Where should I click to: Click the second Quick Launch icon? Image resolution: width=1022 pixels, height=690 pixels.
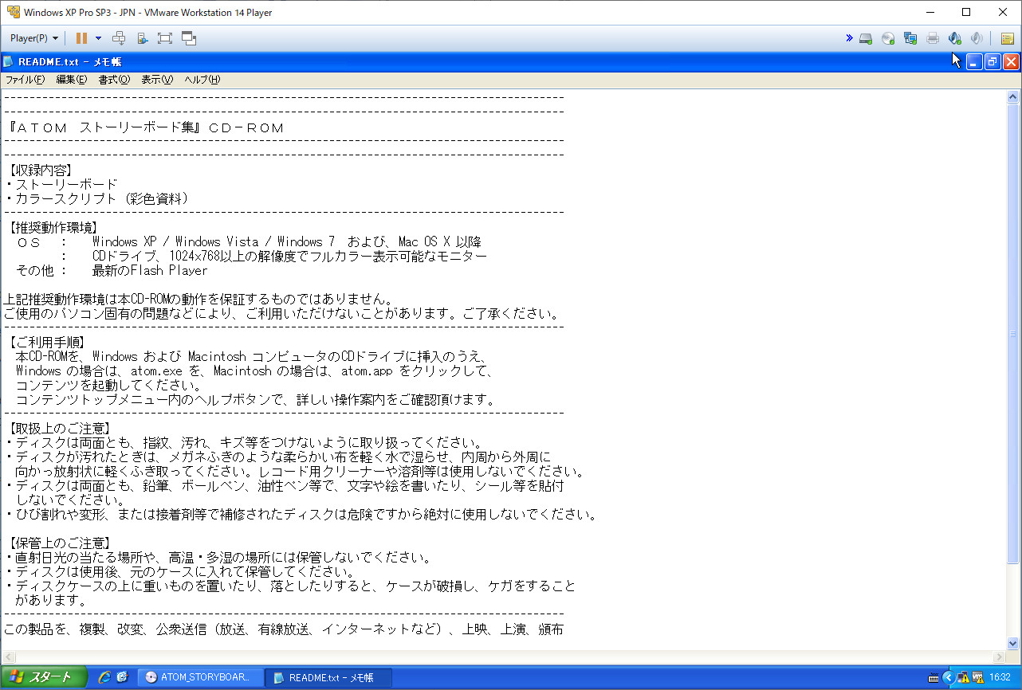[122, 677]
